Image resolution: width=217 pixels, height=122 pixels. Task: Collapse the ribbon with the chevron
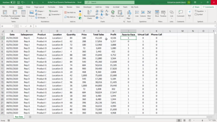click(x=215, y=22)
